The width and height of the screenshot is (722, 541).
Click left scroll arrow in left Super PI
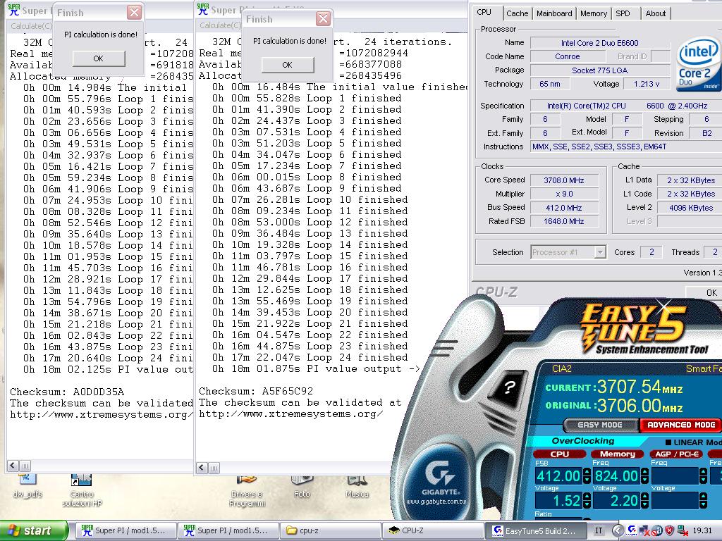13,465
